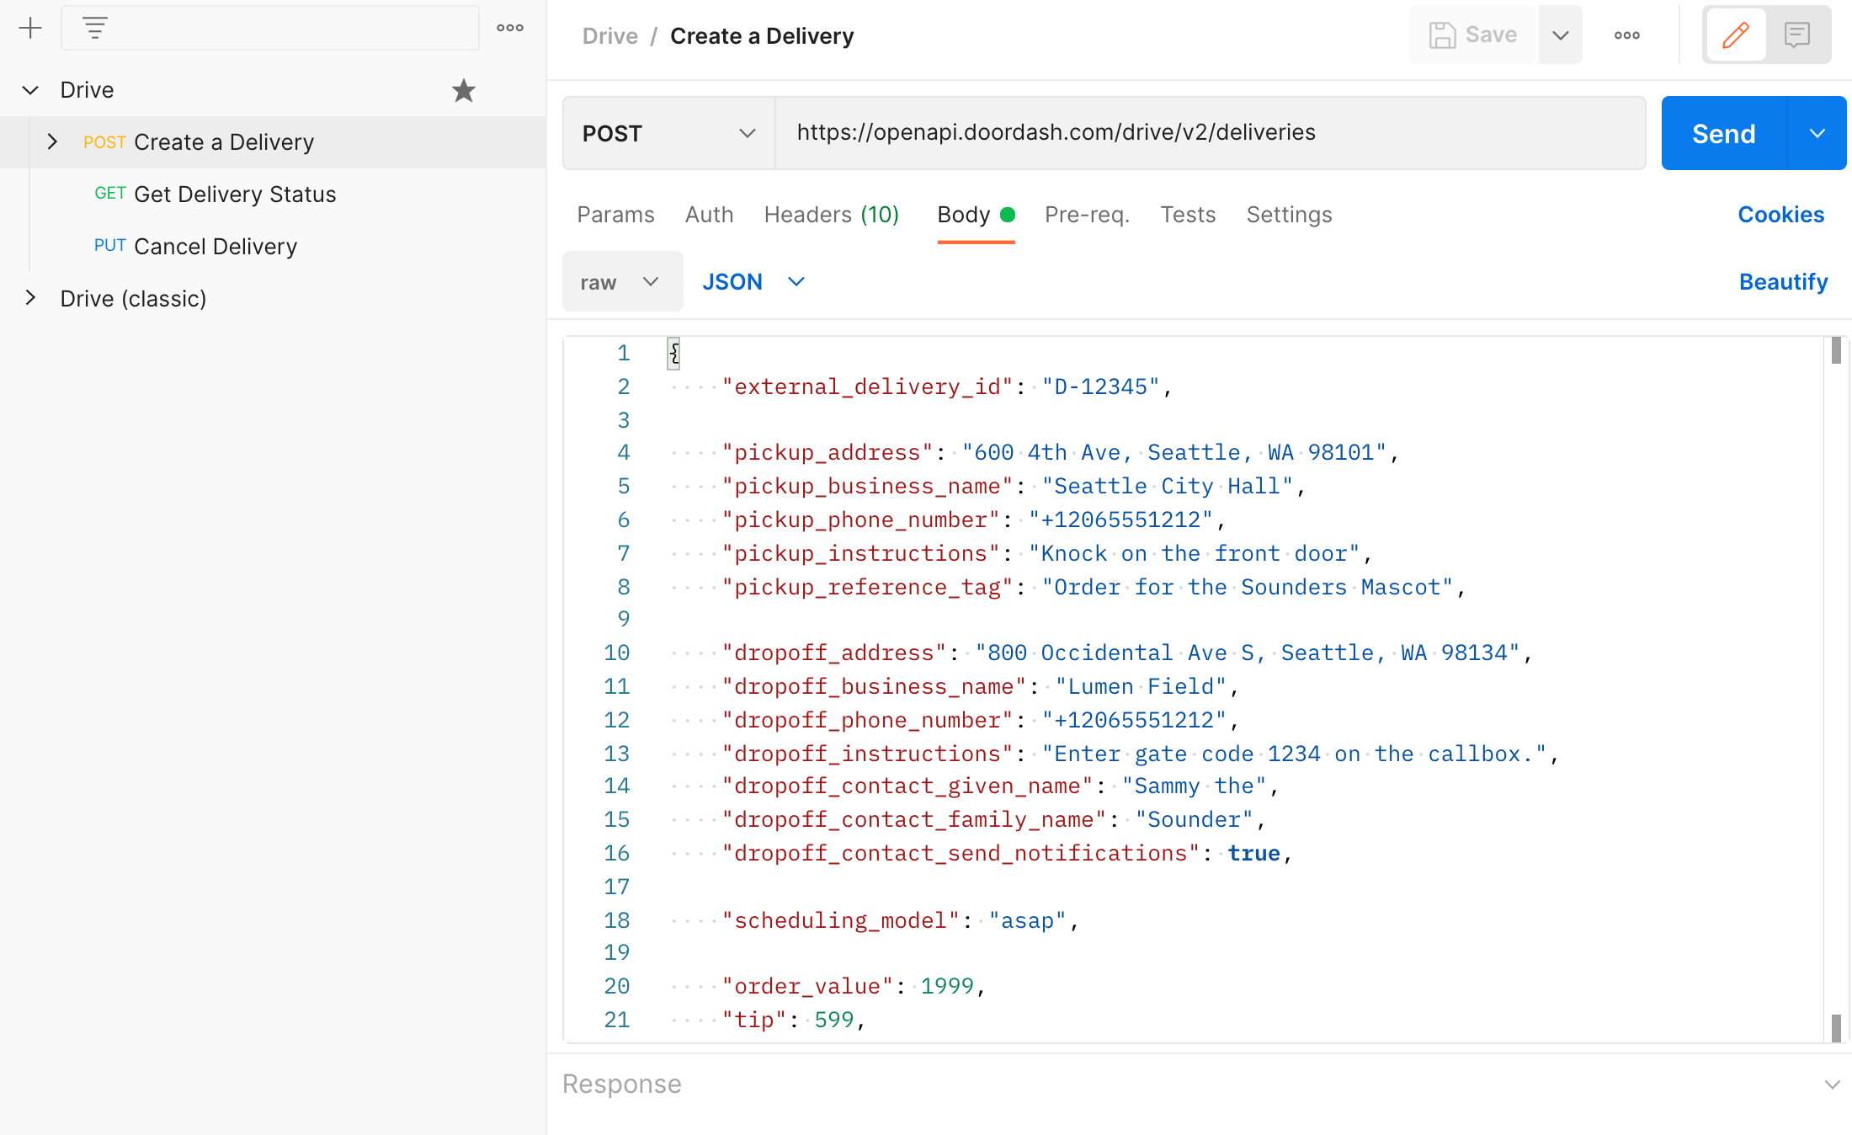Viewport: 1852px width, 1135px height.
Task: Click the comments icon
Action: tap(1798, 35)
